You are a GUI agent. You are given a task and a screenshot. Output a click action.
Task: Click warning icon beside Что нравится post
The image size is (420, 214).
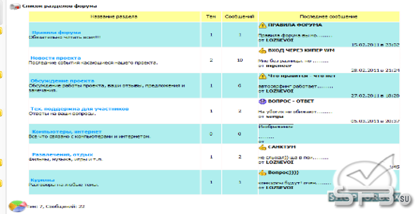262,76
